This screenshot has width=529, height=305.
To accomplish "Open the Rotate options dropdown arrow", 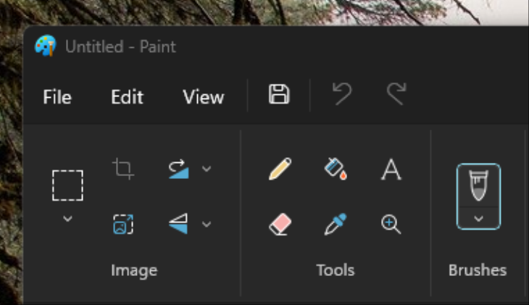I will 207,169.
